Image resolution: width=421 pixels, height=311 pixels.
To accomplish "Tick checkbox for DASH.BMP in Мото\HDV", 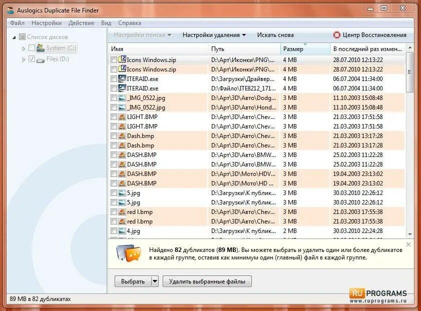I will [x=114, y=174].
